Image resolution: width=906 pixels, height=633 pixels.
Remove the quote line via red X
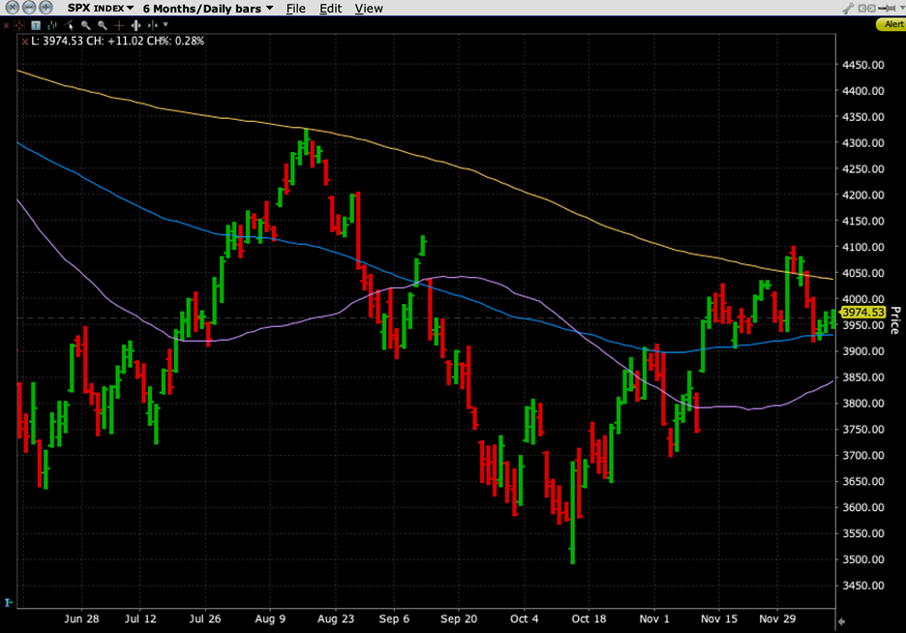(x=25, y=42)
